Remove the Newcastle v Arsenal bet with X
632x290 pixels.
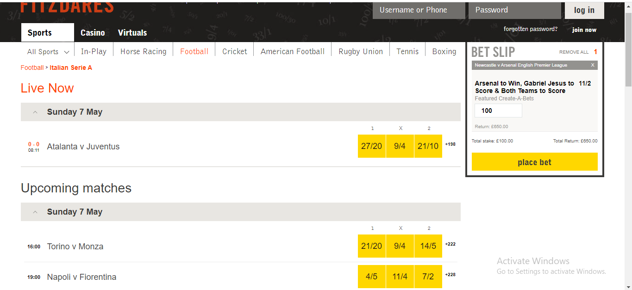pyautogui.click(x=593, y=65)
